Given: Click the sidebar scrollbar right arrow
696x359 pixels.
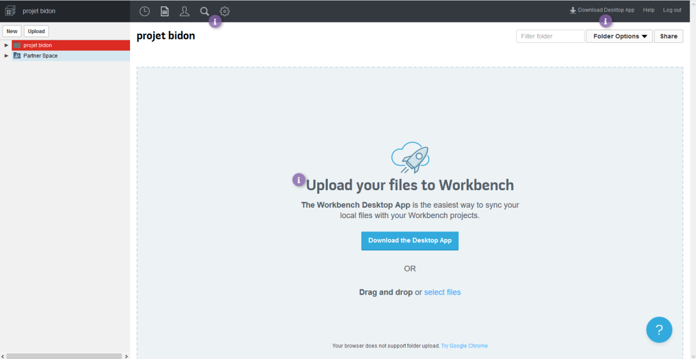Looking at the screenshot, I should pos(126,356).
